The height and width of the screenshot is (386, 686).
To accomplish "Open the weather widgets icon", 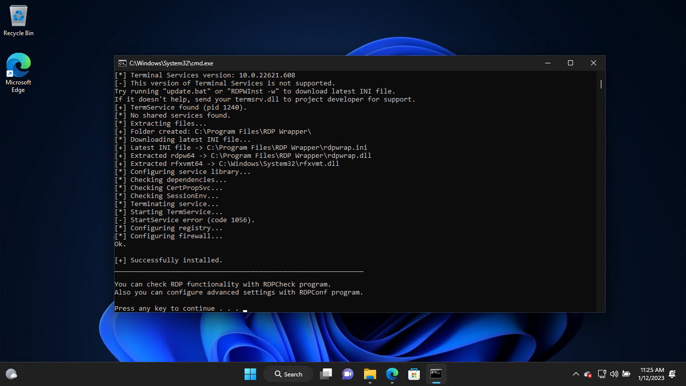I will click(12, 374).
